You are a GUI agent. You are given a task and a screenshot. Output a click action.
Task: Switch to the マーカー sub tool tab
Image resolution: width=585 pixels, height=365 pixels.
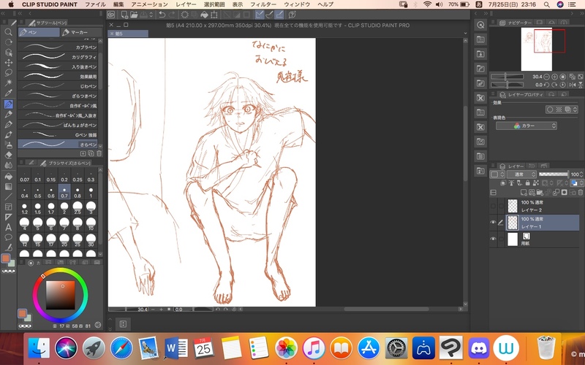click(77, 32)
